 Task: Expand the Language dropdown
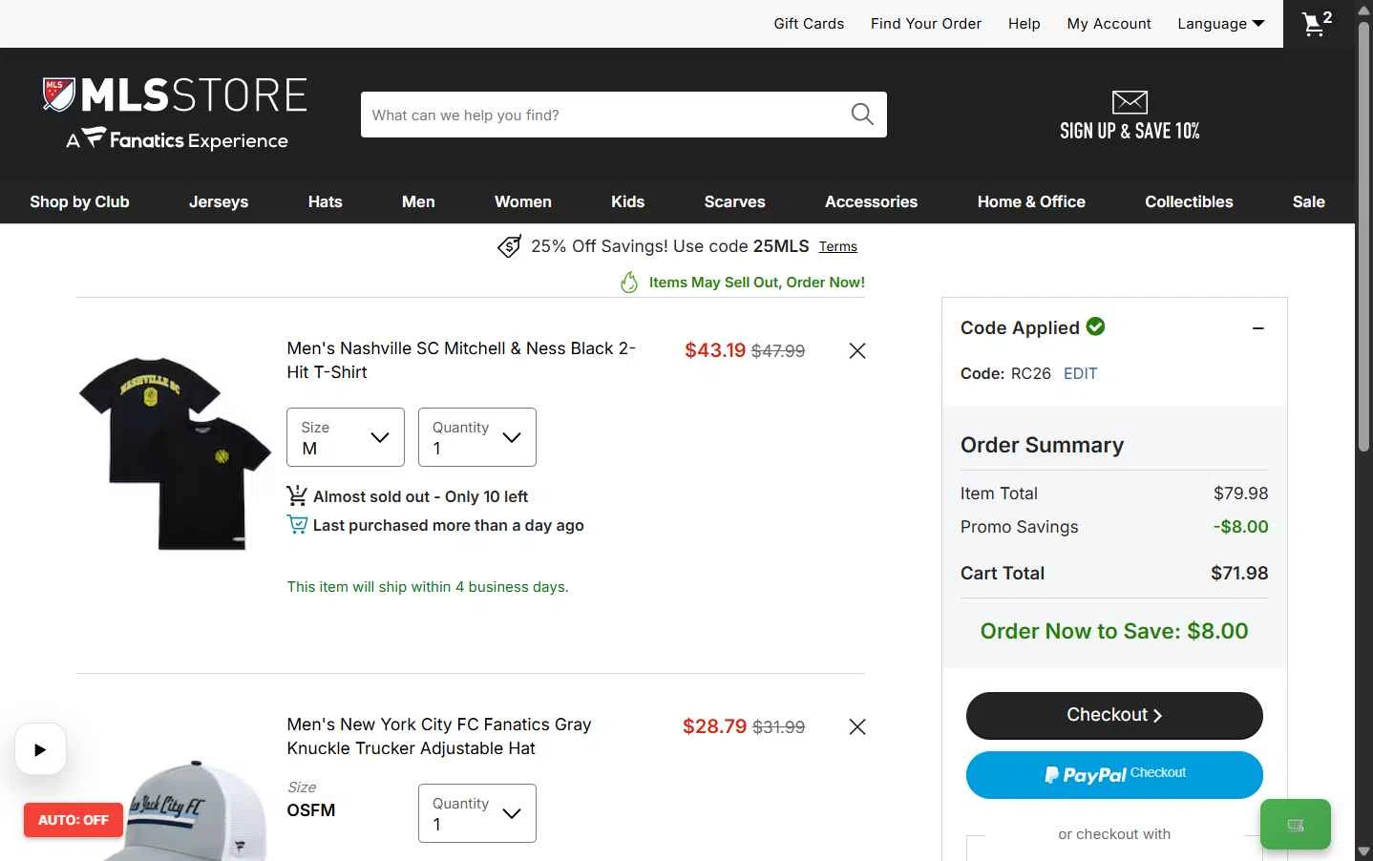[x=1221, y=24]
